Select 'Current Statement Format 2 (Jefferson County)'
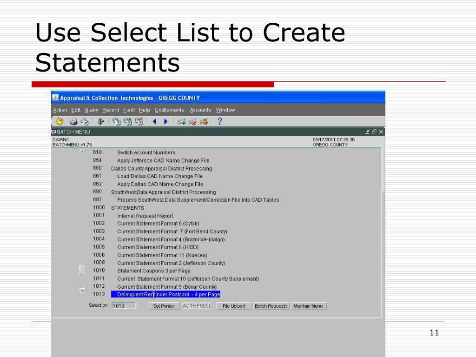Viewport: 476px width, 357px height. (x=171, y=263)
